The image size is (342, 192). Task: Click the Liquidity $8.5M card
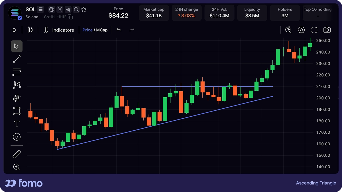pos(252,13)
